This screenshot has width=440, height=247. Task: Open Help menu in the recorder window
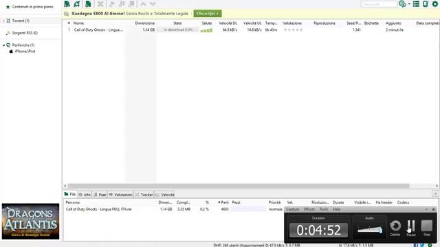[x=336, y=209]
